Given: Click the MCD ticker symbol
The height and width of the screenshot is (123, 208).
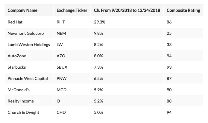Looking at the screenshot, I should [61, 90].
